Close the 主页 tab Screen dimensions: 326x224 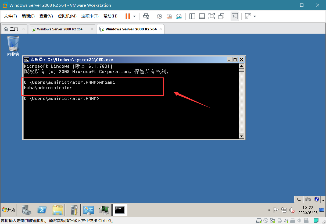tap(23, 29)
